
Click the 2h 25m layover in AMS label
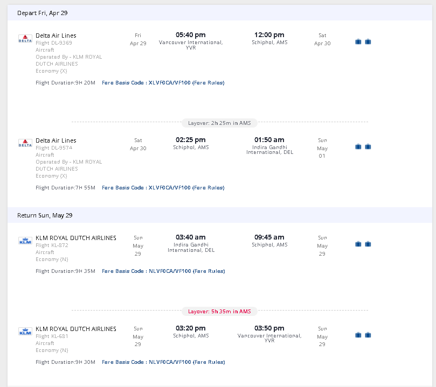point(219,123)
